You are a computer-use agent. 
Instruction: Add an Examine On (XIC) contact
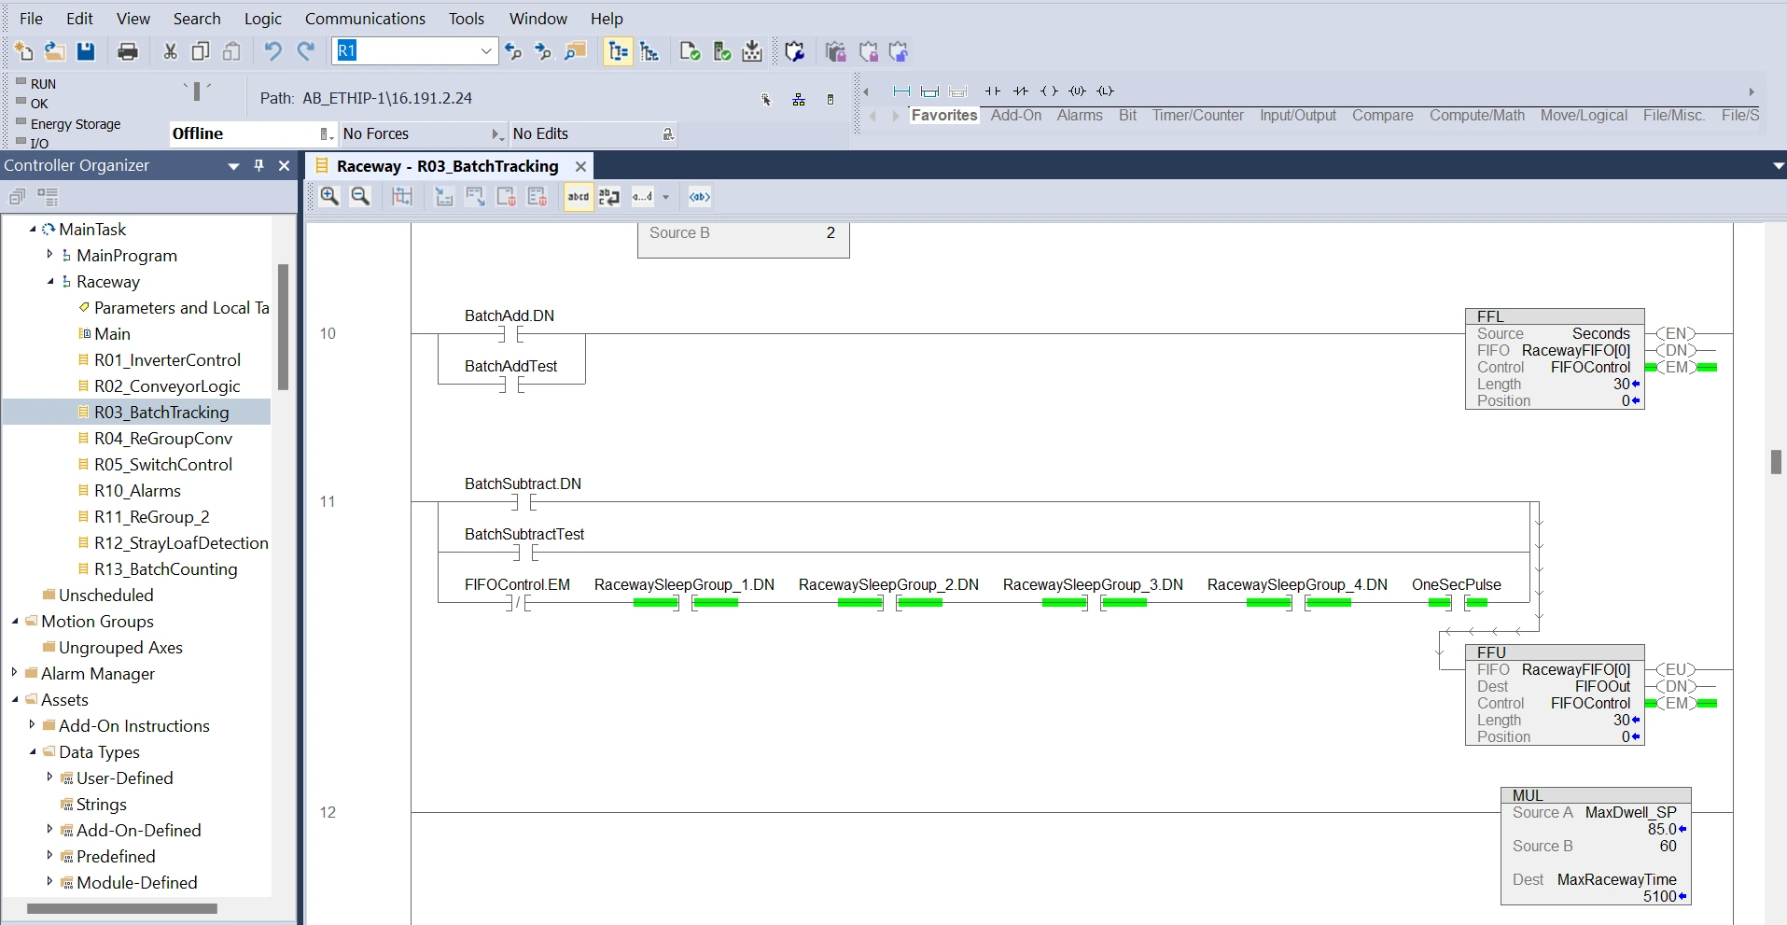coord(993,91)
